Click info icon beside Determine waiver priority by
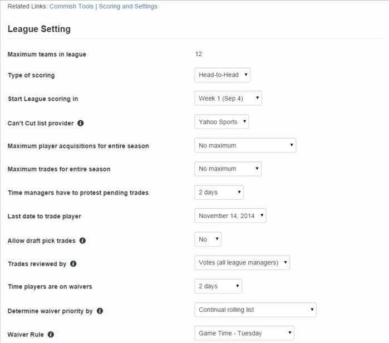This screenshot has height=343, width=389. click(100, 311)
